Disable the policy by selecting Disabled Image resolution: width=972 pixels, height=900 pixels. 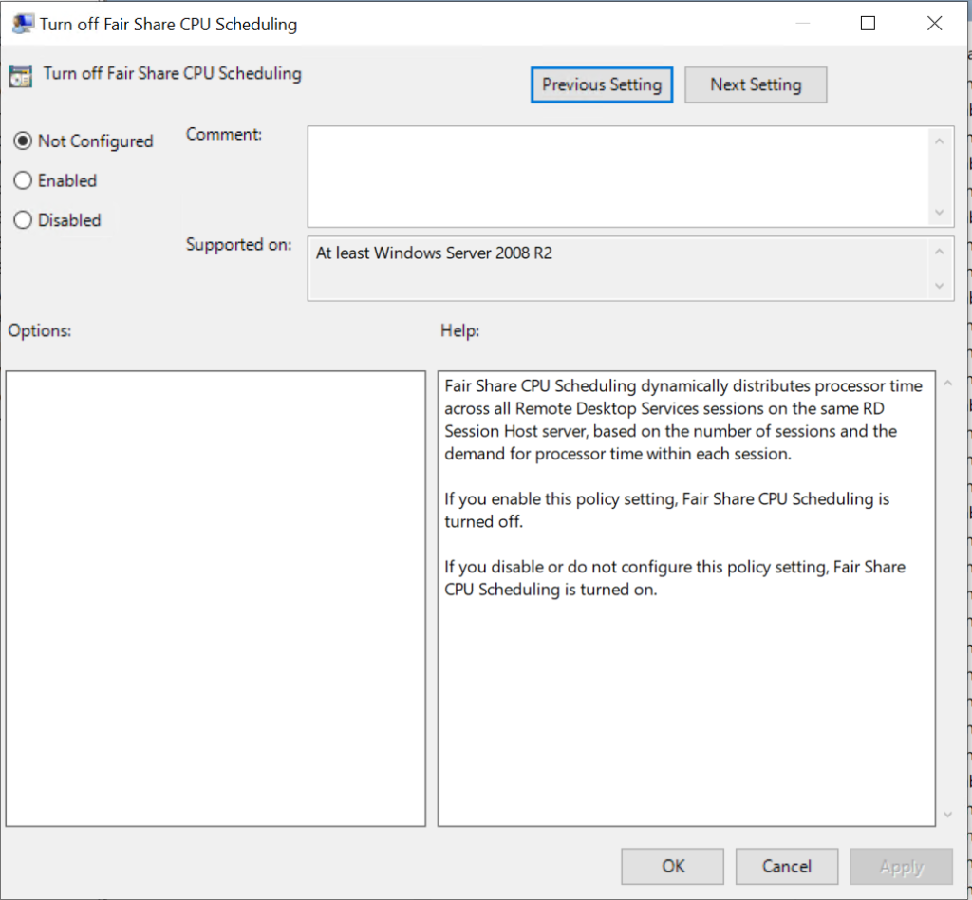pos(21,219)
